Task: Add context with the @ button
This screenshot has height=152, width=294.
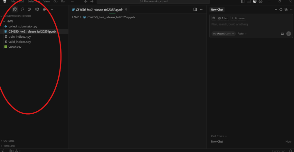Action: (214, 18)
